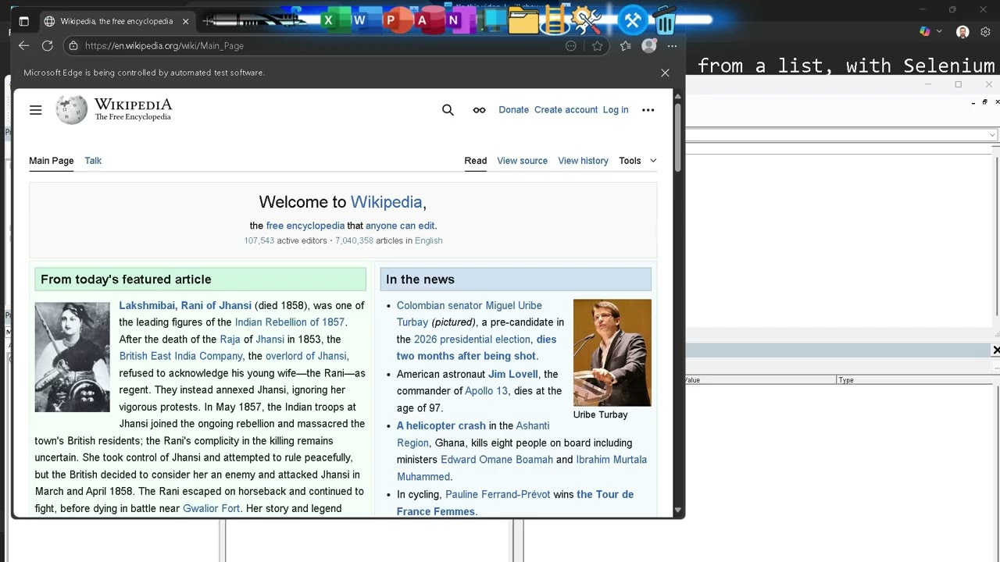Open the Lakshmibai, Rani of Jhansi article

click(185, 305)
